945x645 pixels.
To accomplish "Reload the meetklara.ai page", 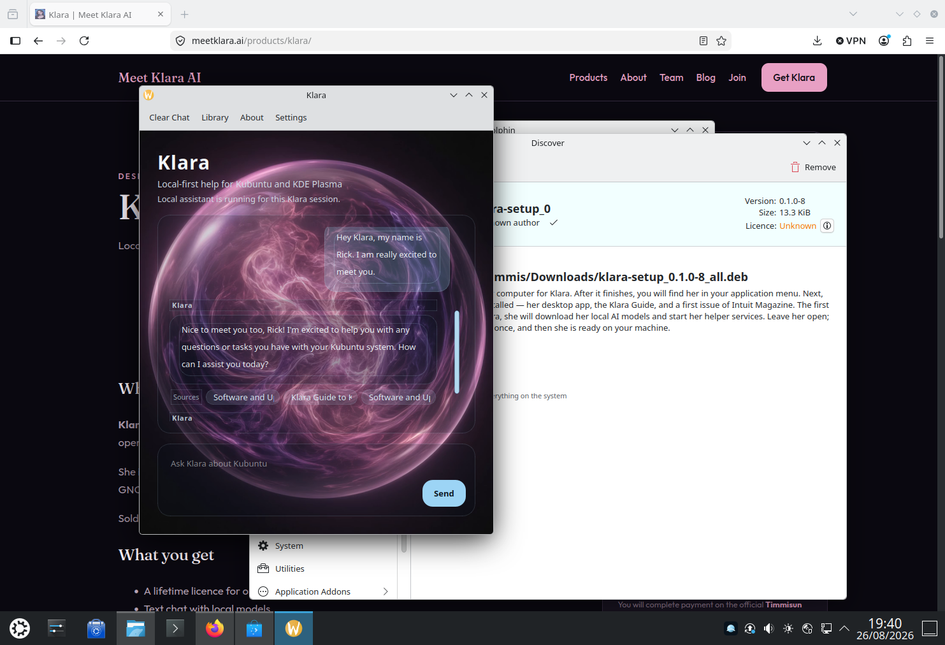I will pos(84,41).
